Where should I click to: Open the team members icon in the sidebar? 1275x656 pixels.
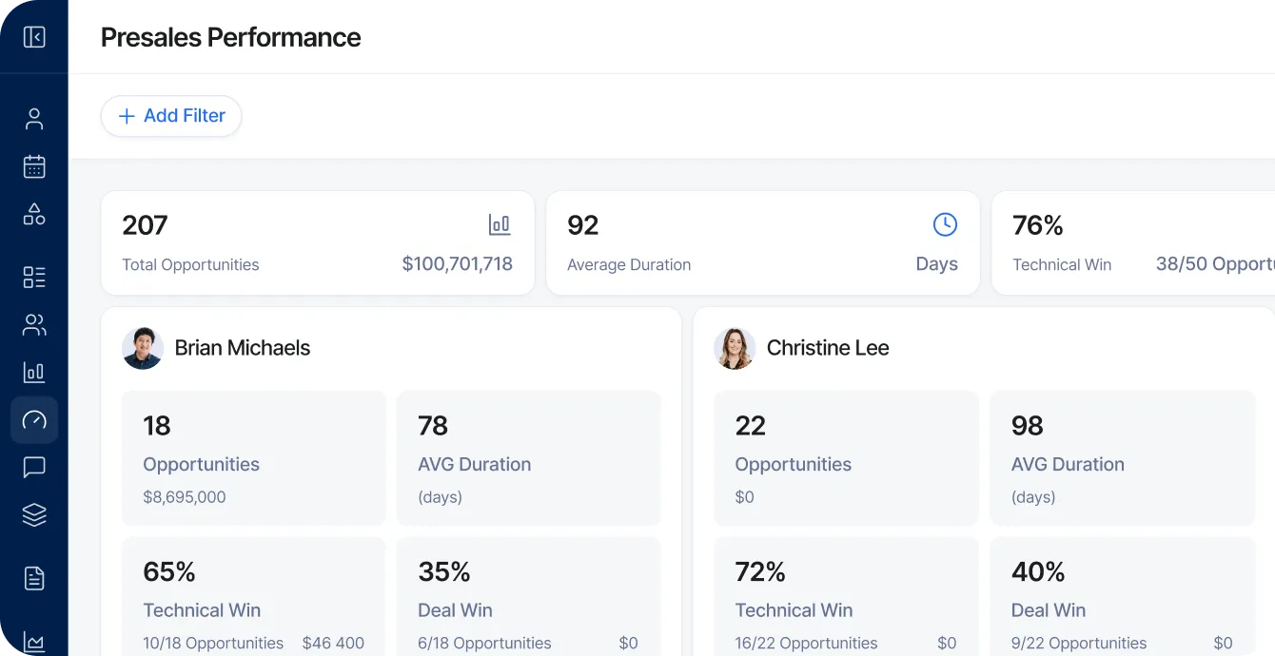point(34,324)
